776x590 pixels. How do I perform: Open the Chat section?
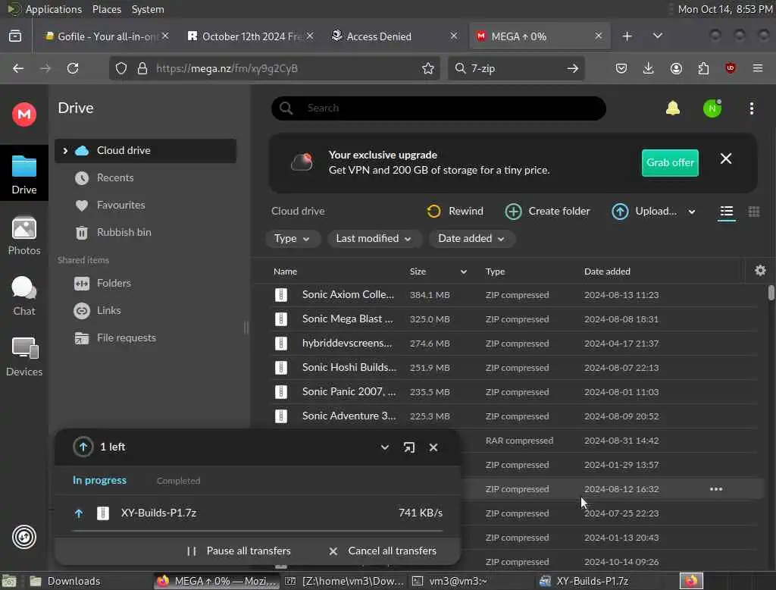(x=23, y=297)
